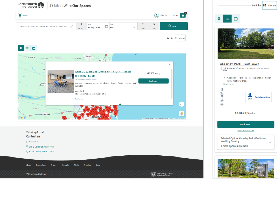Click the Home icon in the navigation bar
279x203 pixels.
point(20,15)
